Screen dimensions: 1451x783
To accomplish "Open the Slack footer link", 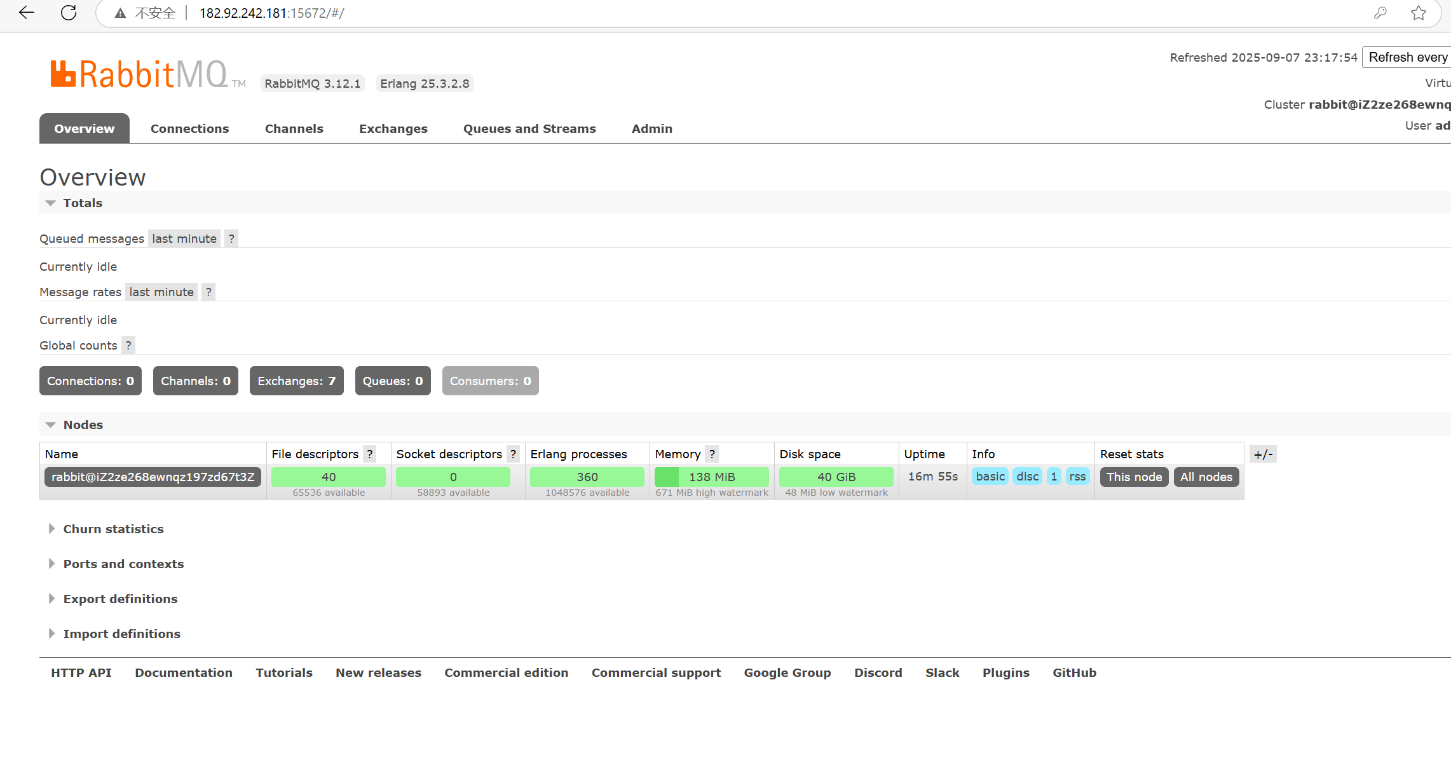I will (x=943, y=672).
